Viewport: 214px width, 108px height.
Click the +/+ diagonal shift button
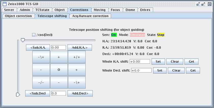coord(77,57)
